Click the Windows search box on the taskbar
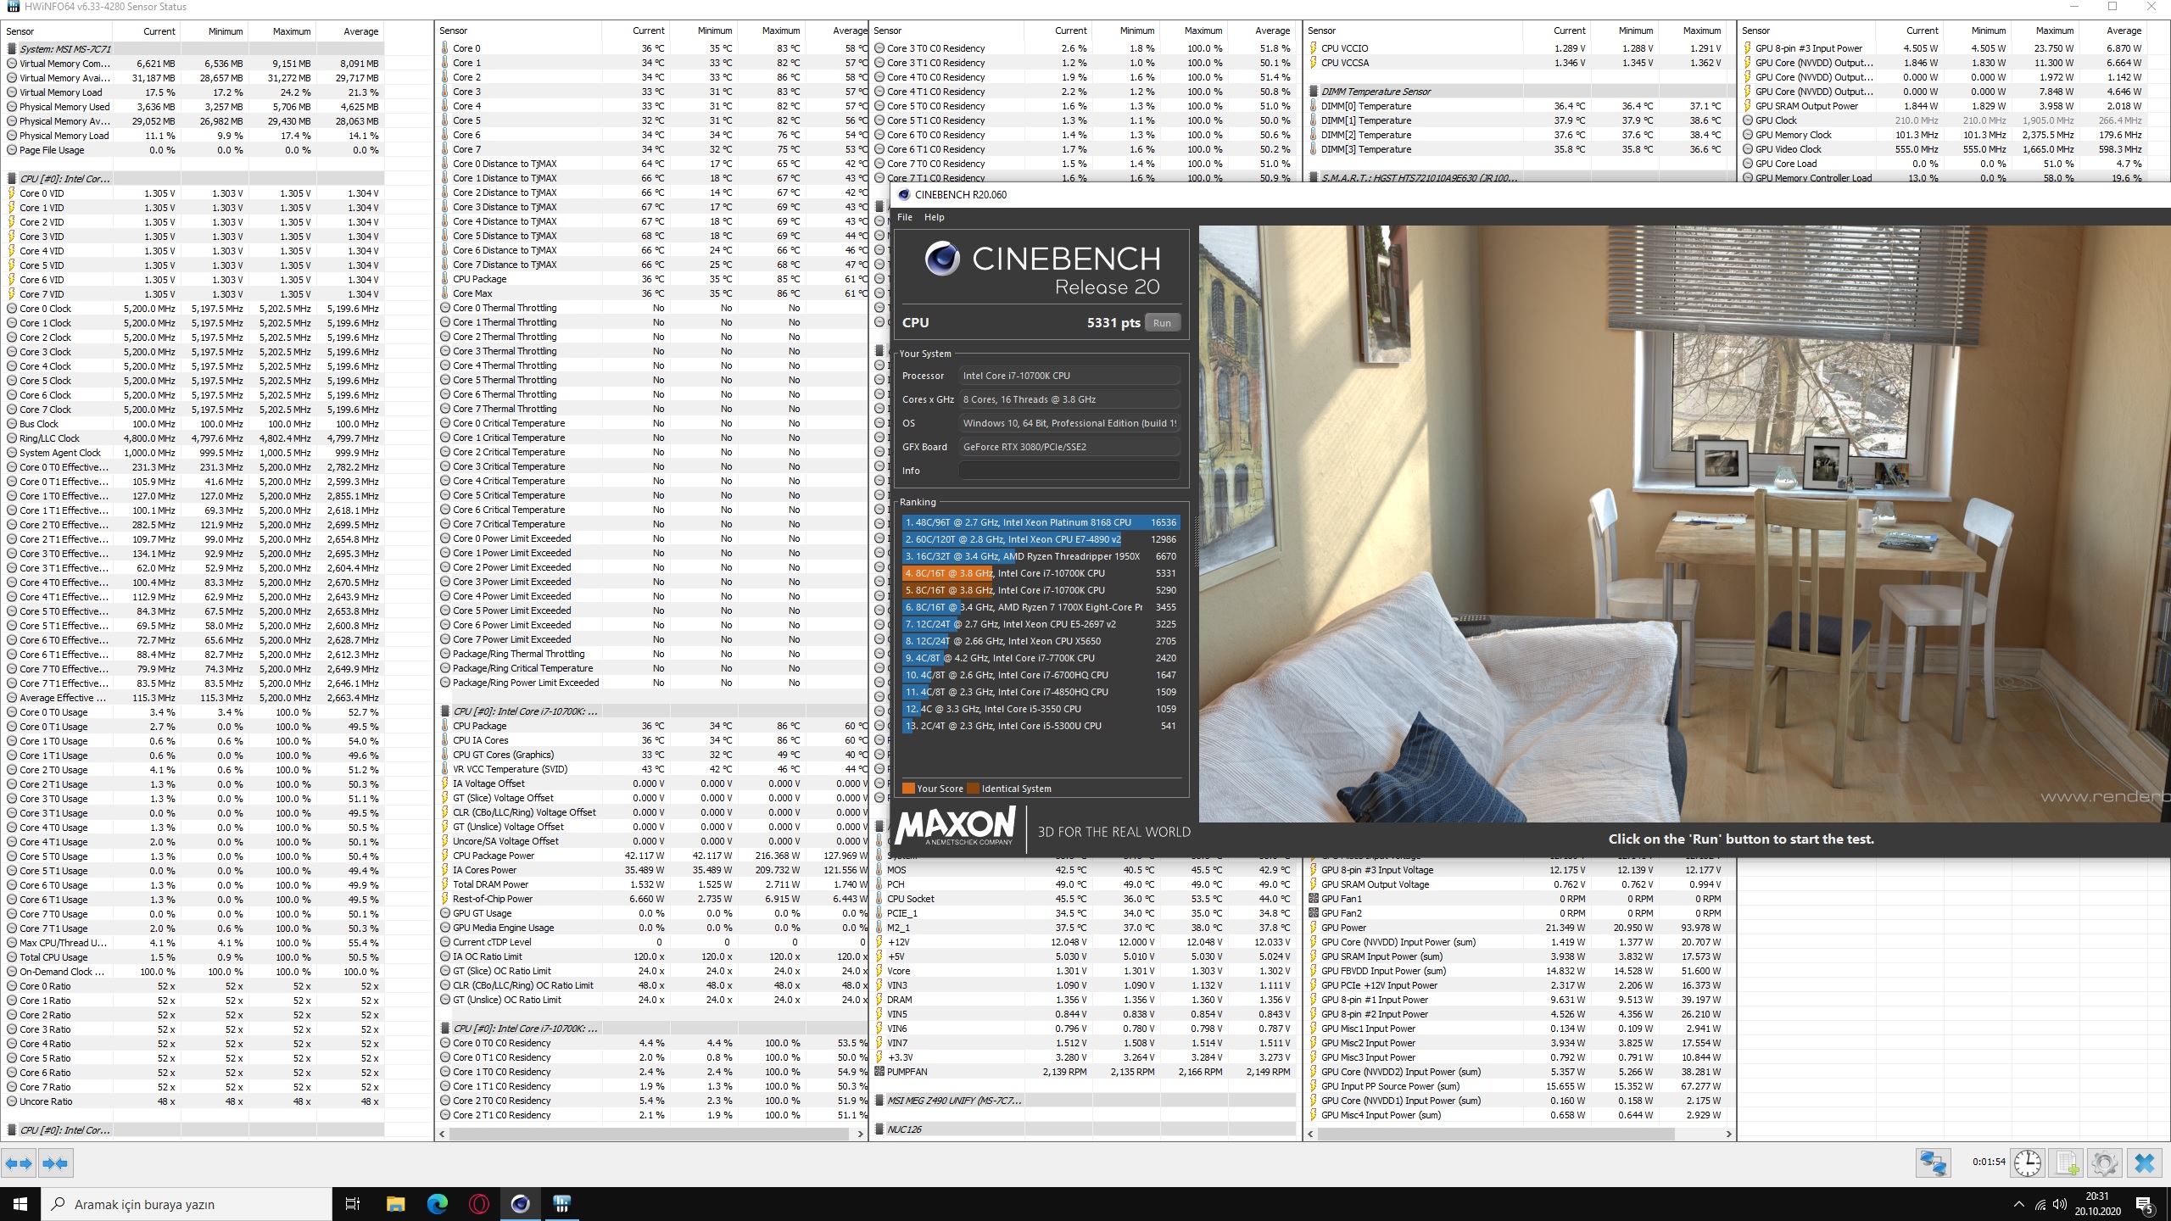The height and width of the screenshot is (1221, 2171). (187, 1204)
